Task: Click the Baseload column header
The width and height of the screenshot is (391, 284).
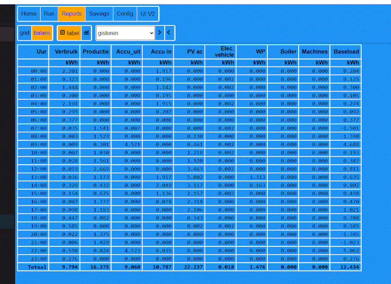Action: tap(346, 52)
